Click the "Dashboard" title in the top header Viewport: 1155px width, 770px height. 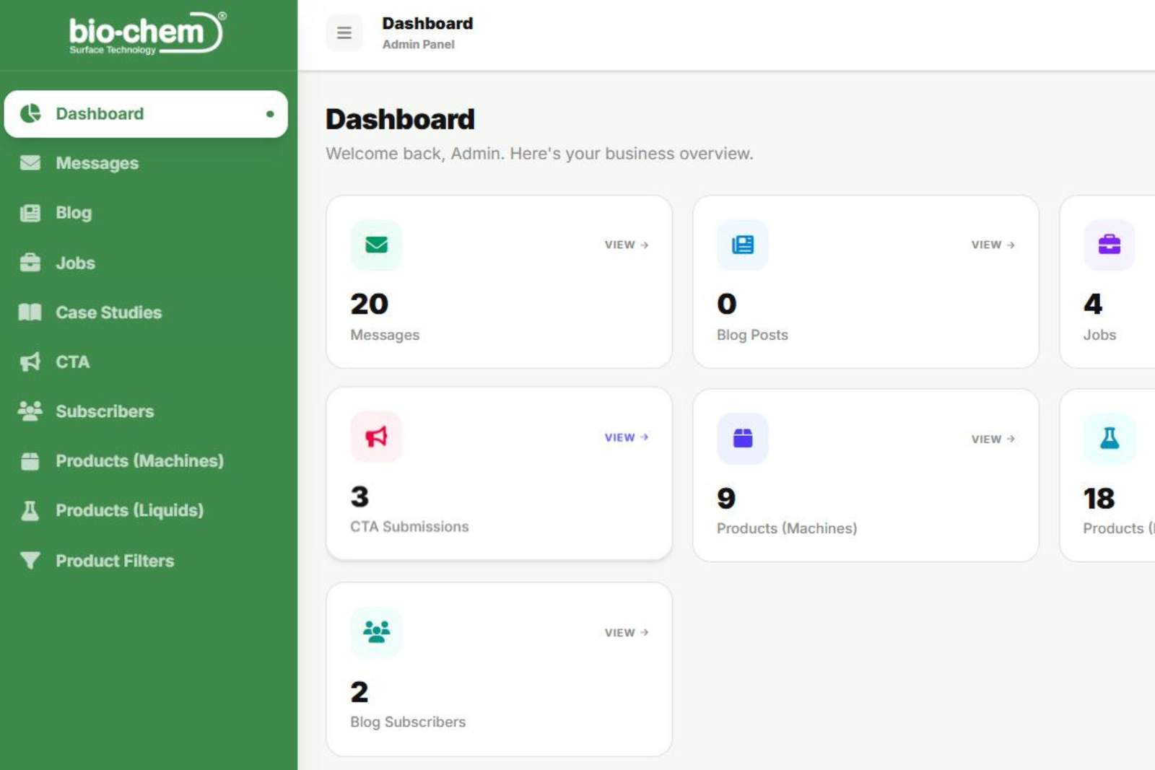point(427,23)
